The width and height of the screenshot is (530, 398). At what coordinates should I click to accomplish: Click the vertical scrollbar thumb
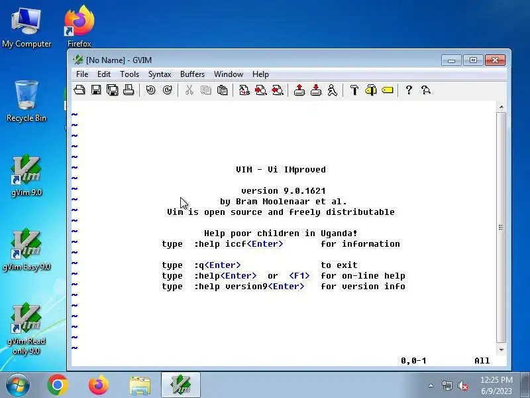(x=502, y=228)
